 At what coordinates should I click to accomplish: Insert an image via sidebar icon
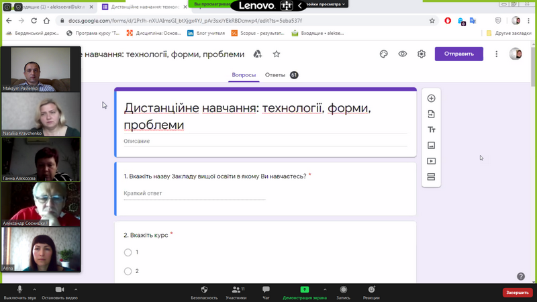[431, 146]
